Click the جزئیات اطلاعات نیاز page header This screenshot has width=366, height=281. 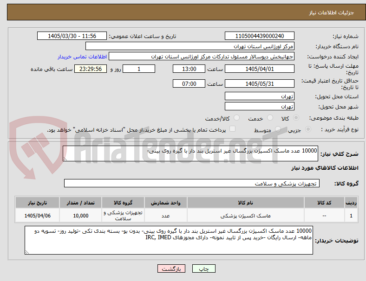point(332,13)
